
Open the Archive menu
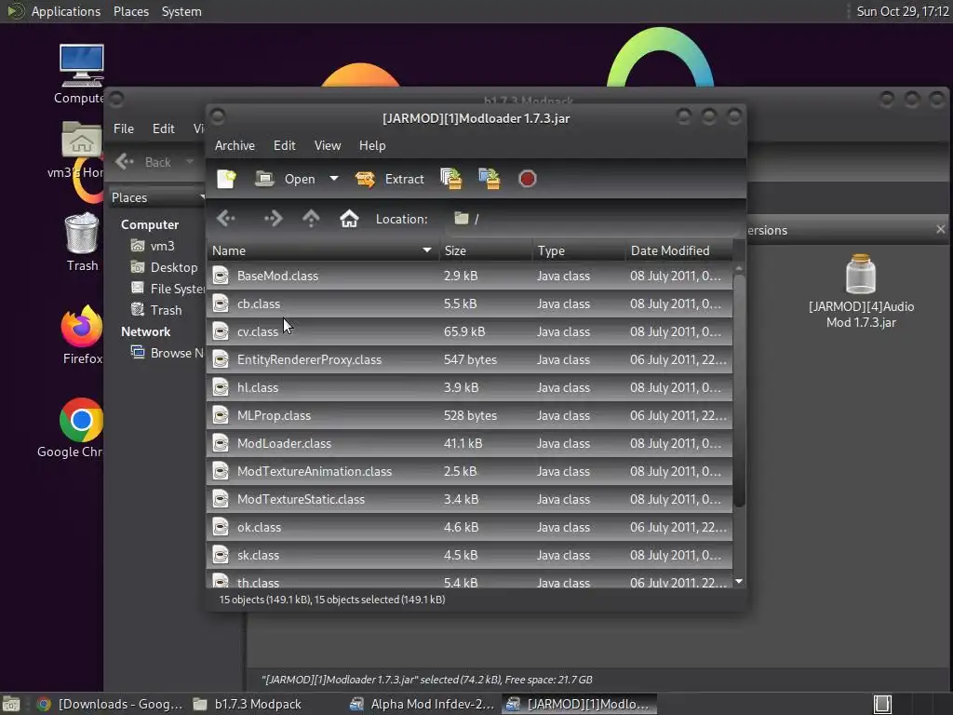click(235, 145)
